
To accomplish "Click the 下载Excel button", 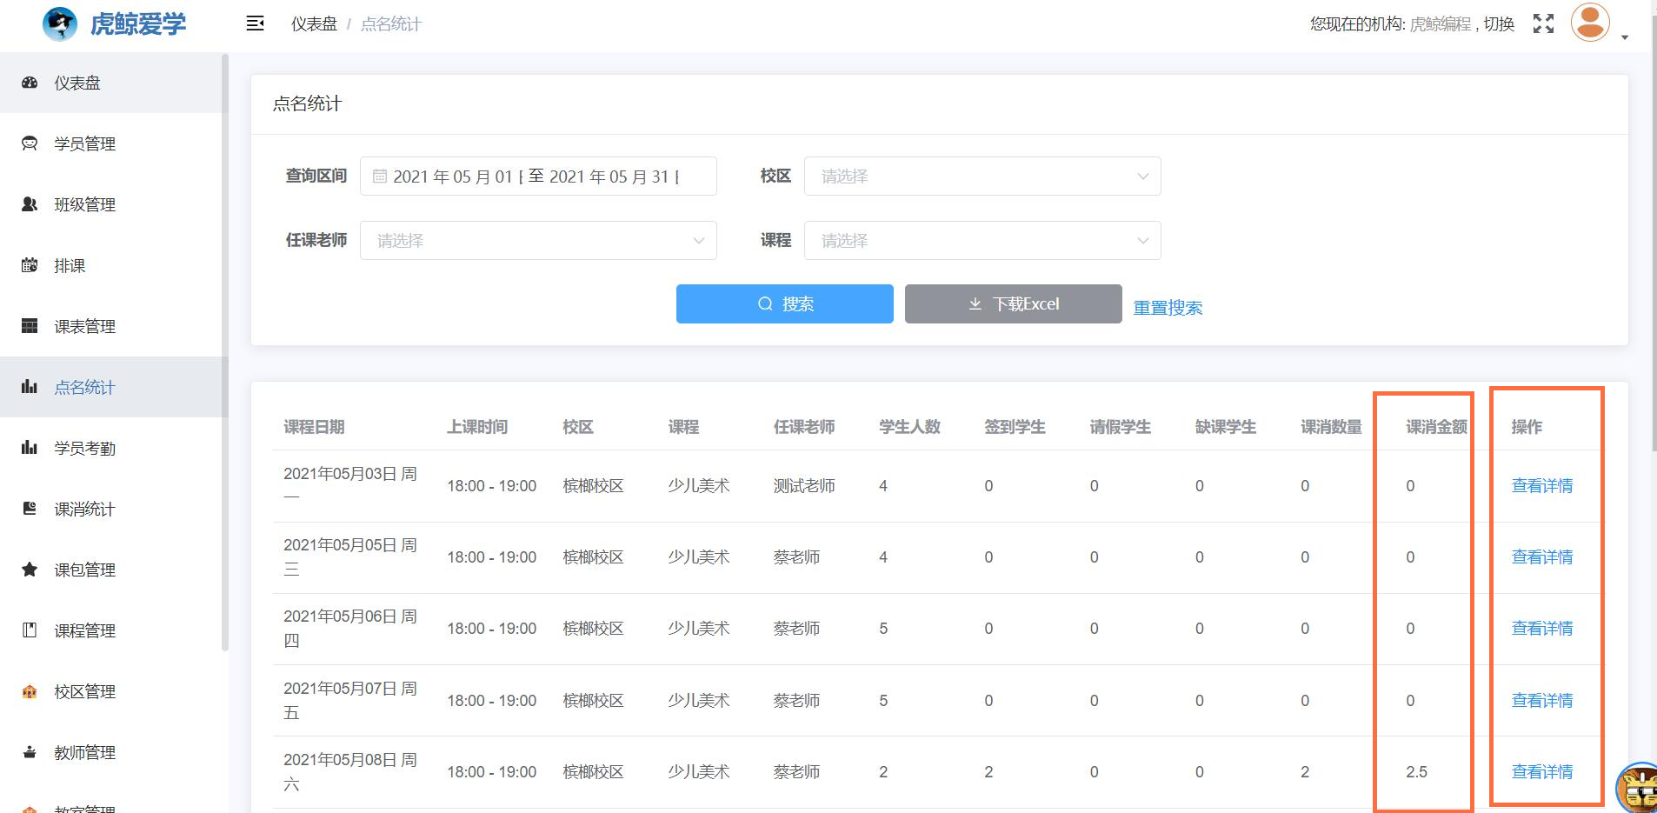I will (x=1014, y=304).
